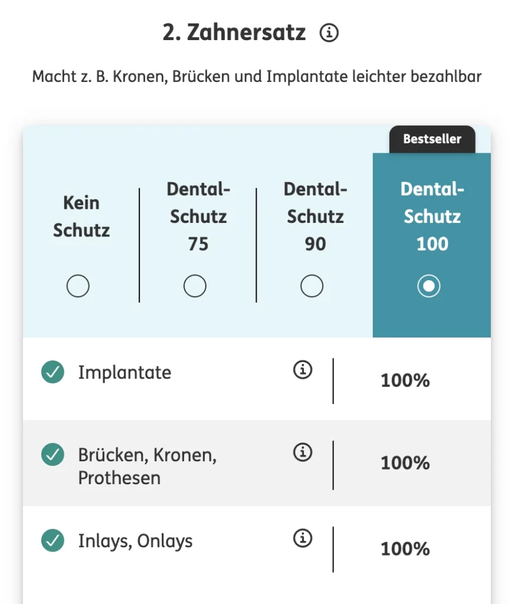Click the 100% value for Implantate

pyautogui.click(x=405, y=380)
